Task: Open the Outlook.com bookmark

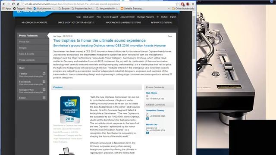Action: (x=44, y=9)
